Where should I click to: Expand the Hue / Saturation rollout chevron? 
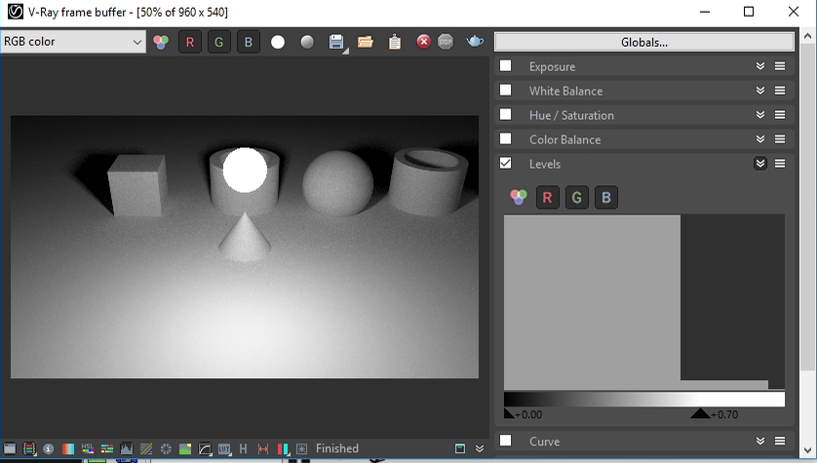pos(760,115)
